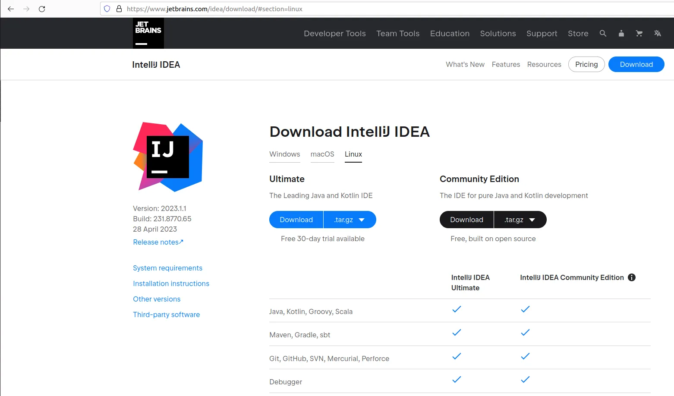Open Team Tools menu
This screenshot has width=674, height=396.
pos(398,34)
